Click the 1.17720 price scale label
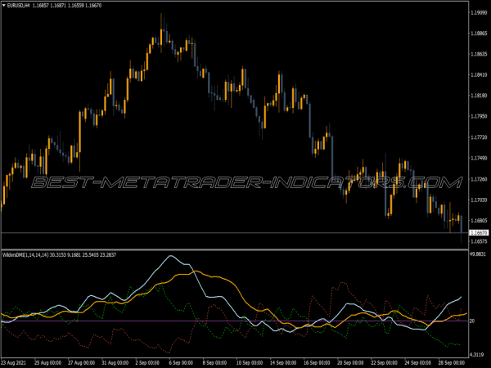The width and height of the screenshot is (491, 368). [x=479, y=137]
